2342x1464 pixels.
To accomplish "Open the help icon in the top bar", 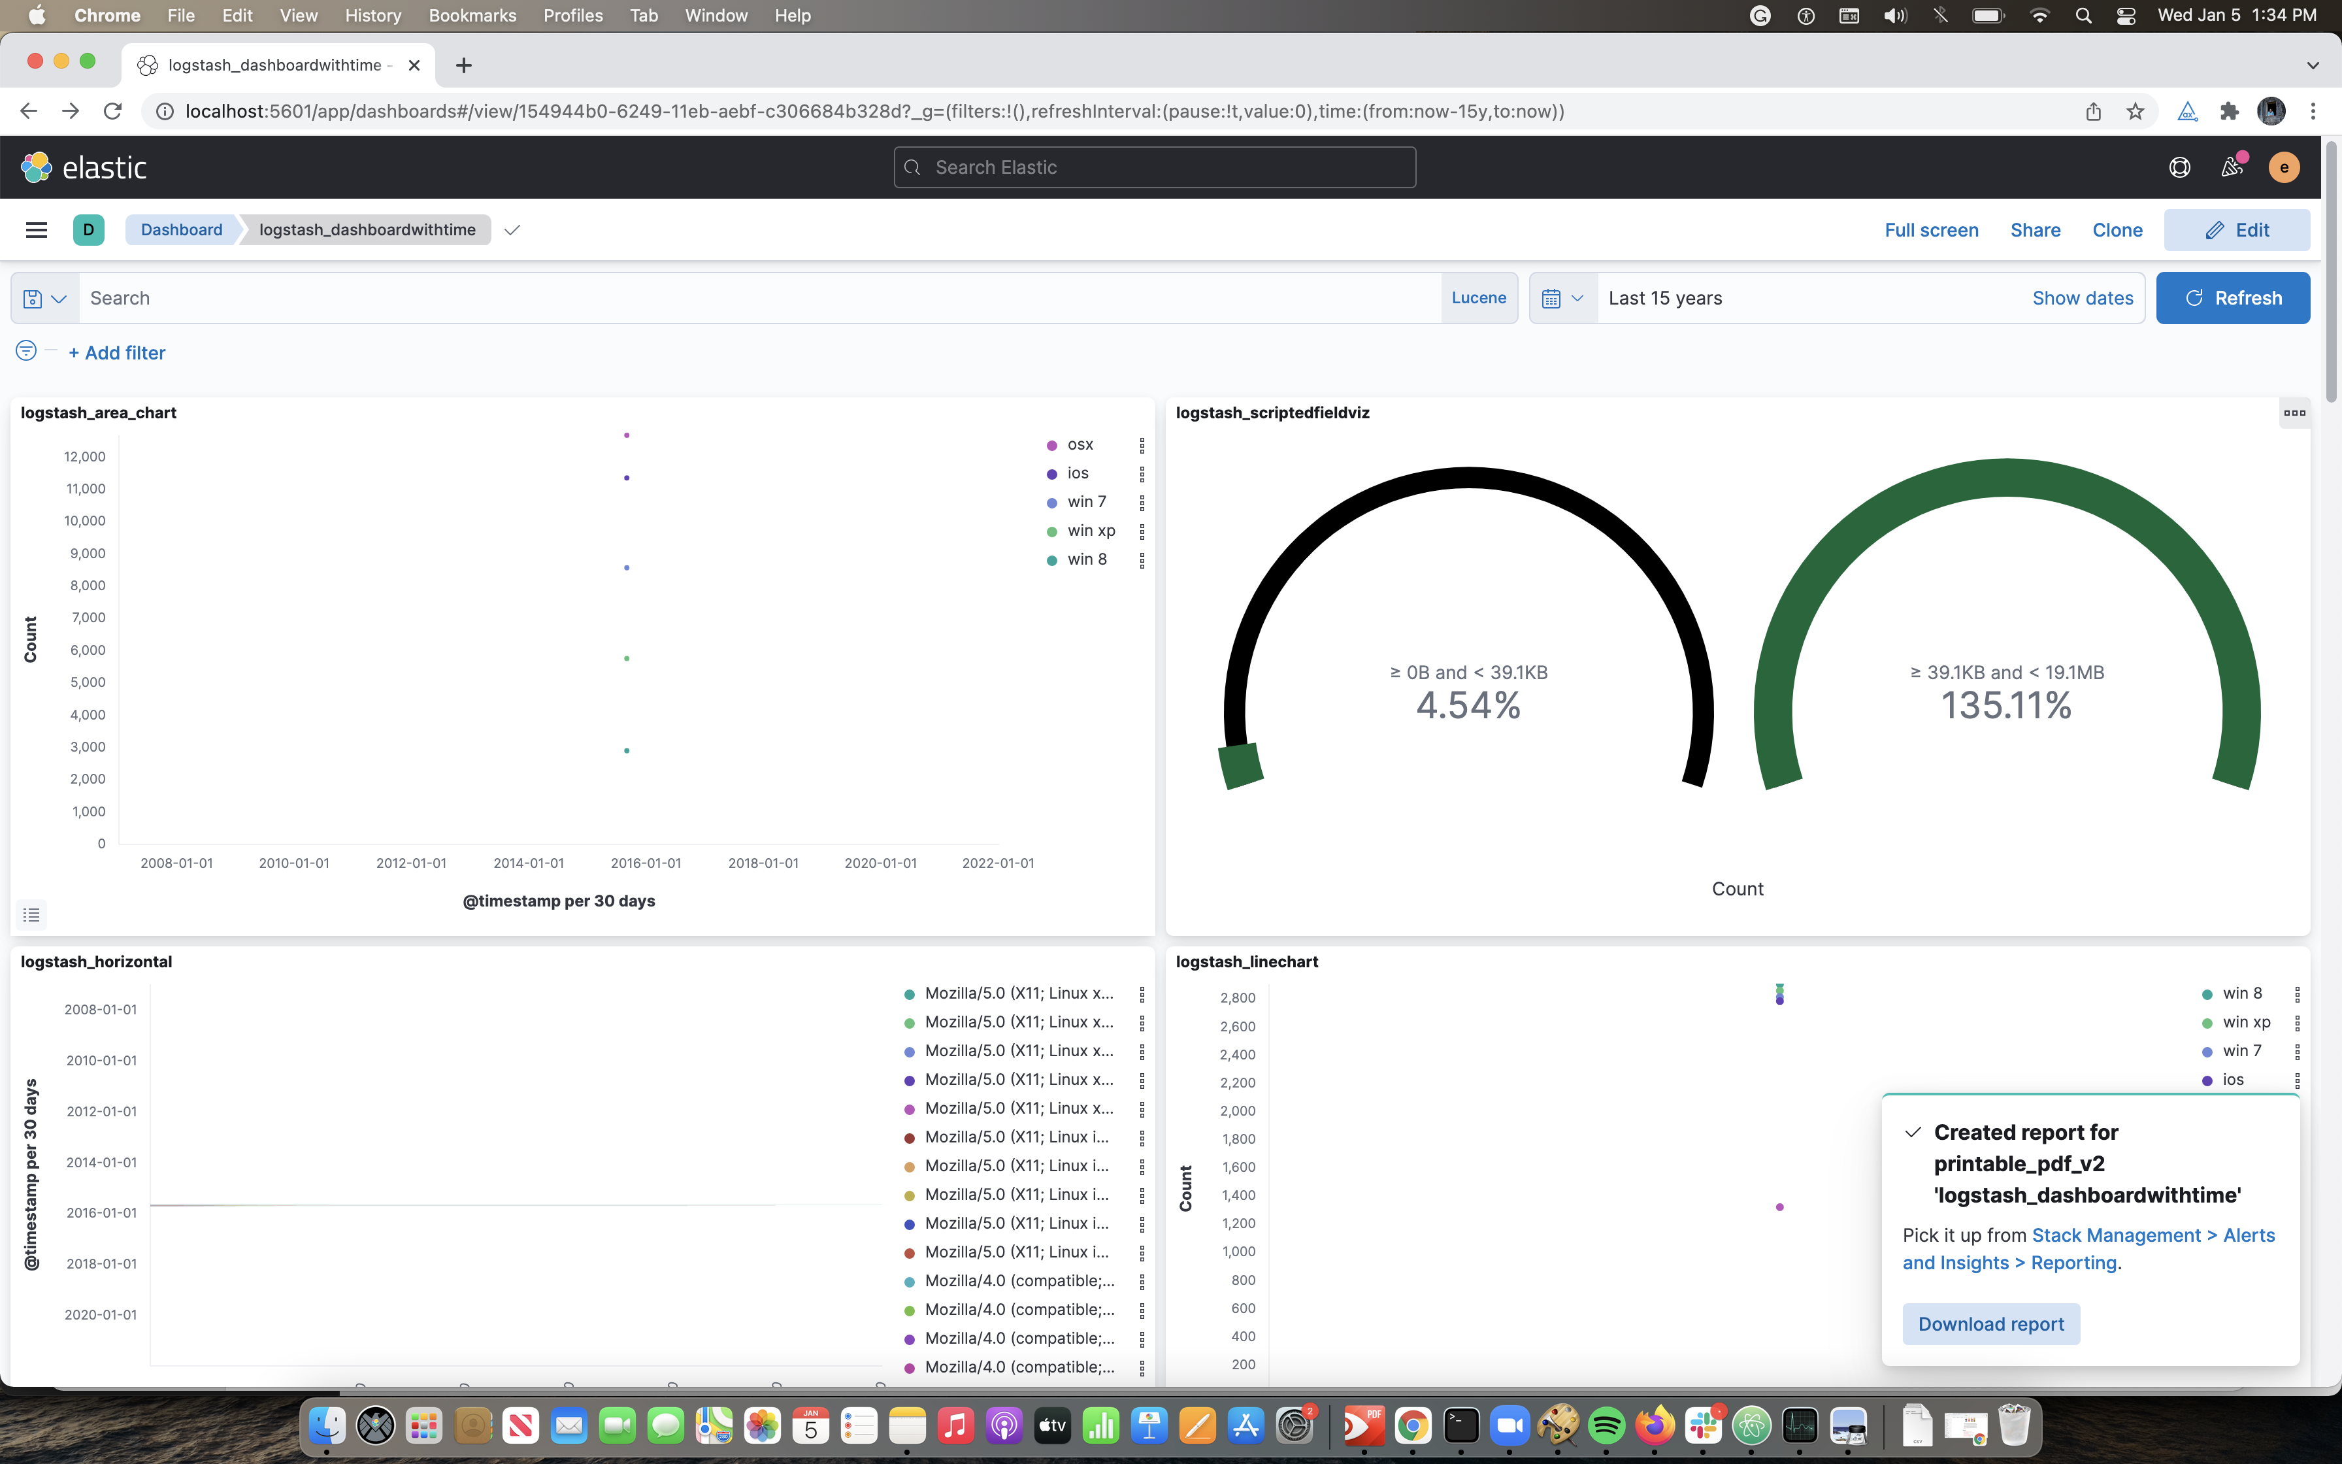I will point(2179,167).
